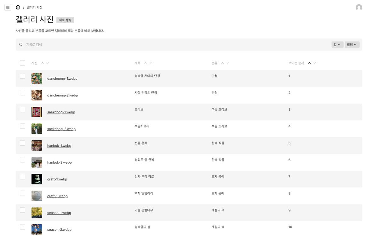
Task: Click the 새로 생성 create button
Action: click(65, 20)
